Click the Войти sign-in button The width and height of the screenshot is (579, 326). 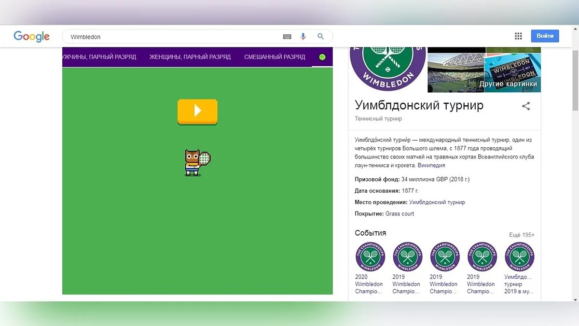[x=545, y=36]
